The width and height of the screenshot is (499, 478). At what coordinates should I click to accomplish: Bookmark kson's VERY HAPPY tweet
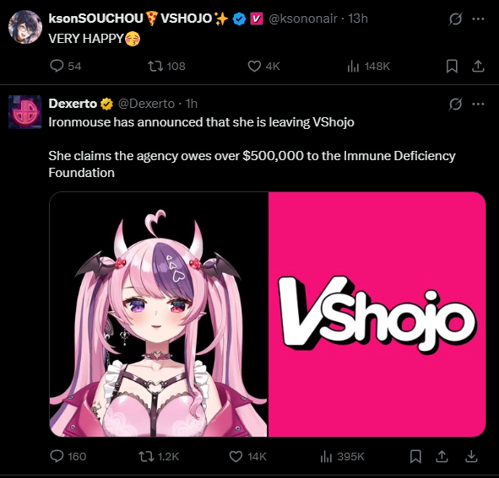pos(452,66)
